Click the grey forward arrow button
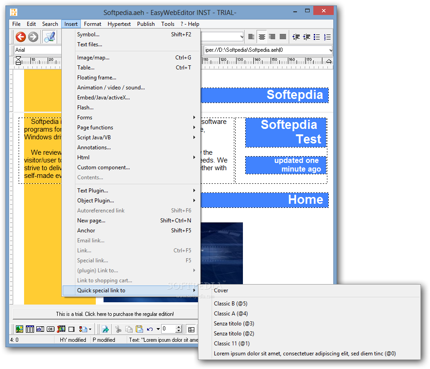430x369 pixels. coord(33,37)
